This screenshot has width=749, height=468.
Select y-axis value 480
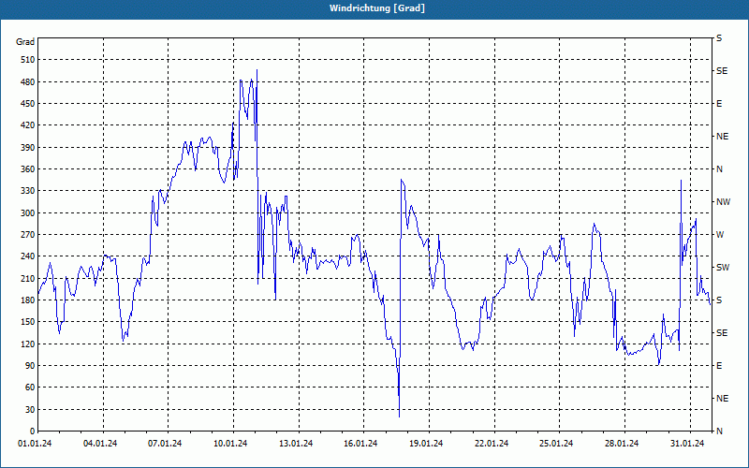point(28,82)
